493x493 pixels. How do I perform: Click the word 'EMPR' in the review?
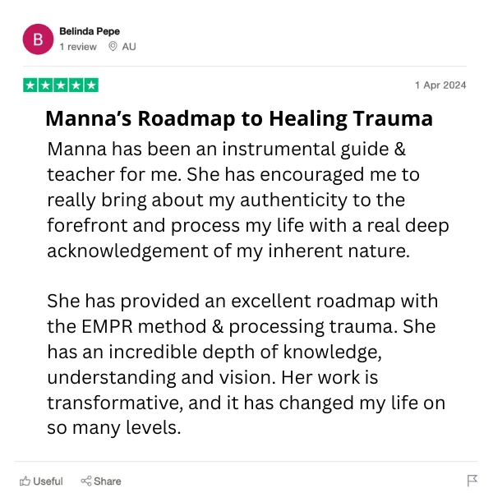coord(107,326)
